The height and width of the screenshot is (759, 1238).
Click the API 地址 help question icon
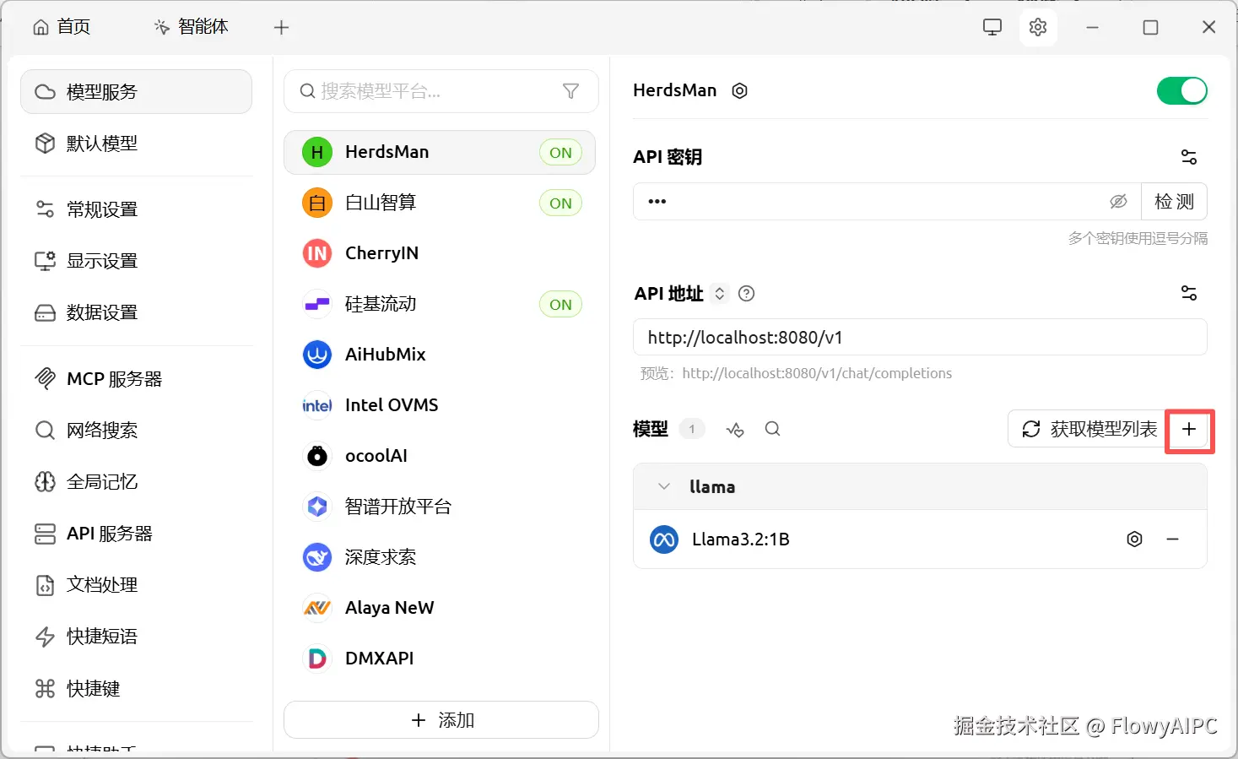(x=746, y=293)
